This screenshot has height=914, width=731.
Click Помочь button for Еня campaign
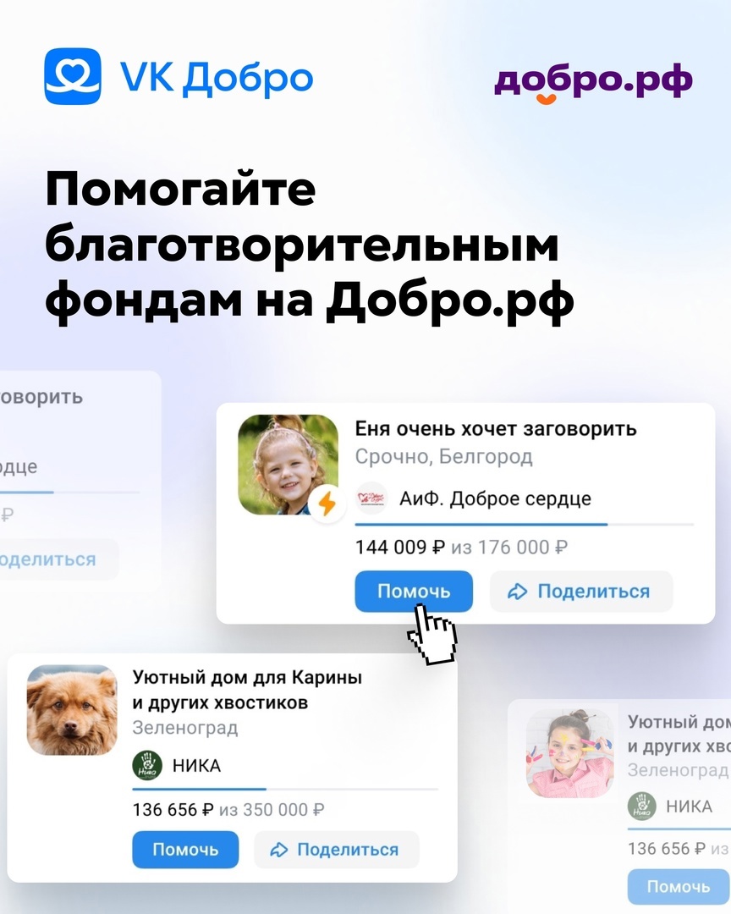coord(414,591)
